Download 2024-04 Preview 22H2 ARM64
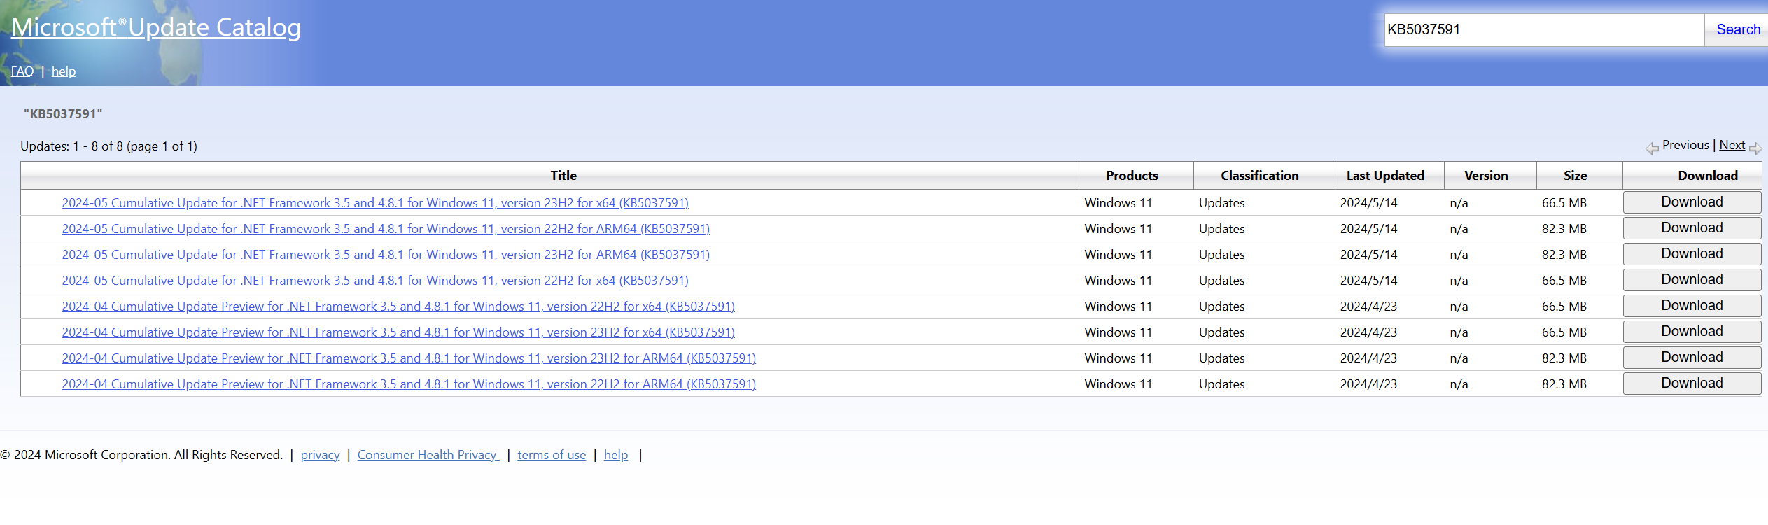This screenshot has width=1768, height=525. [1692, 384]
